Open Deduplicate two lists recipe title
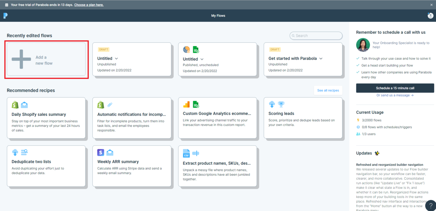 31,162
